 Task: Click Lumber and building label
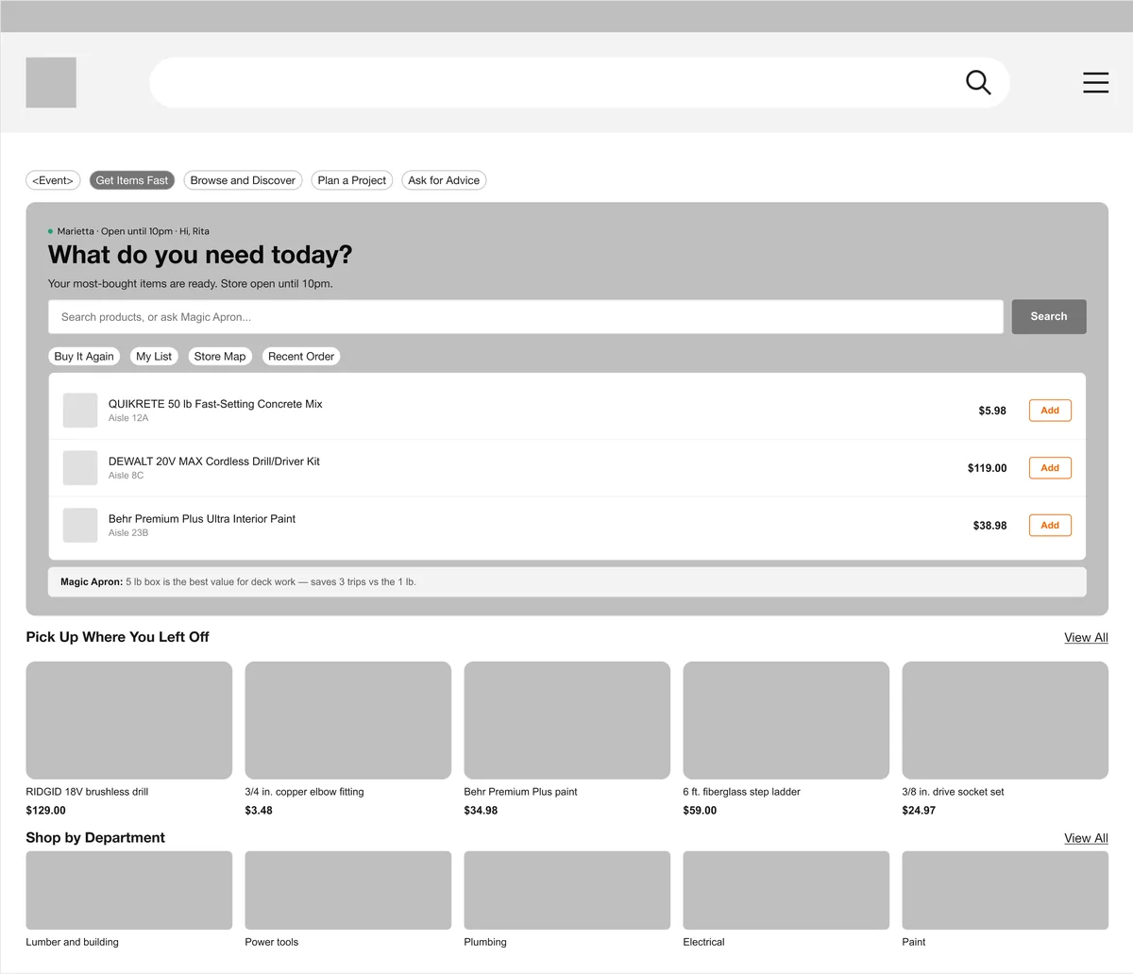coord(72,942)
